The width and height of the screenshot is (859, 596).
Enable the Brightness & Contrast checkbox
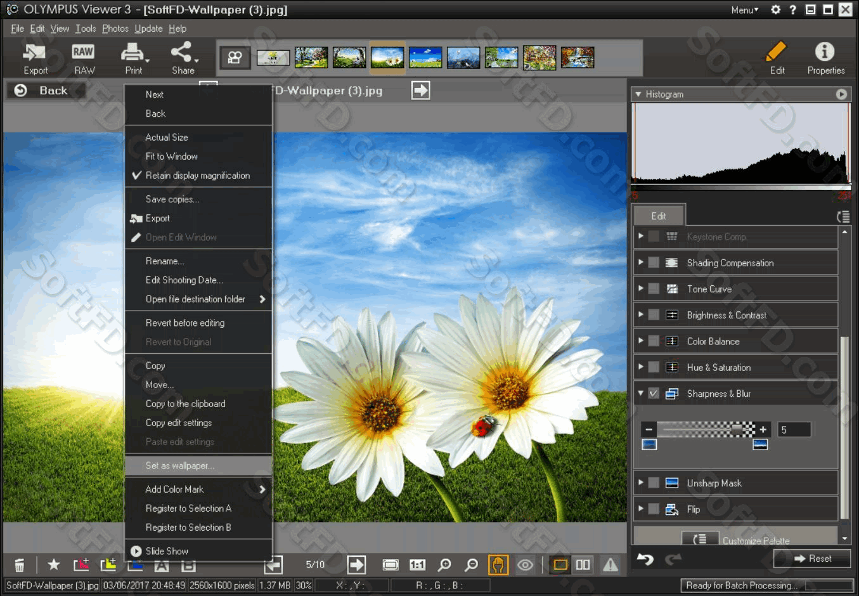[654, 315]
